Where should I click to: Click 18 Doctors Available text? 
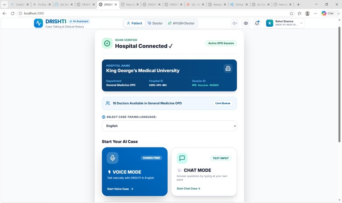(147, 103)
